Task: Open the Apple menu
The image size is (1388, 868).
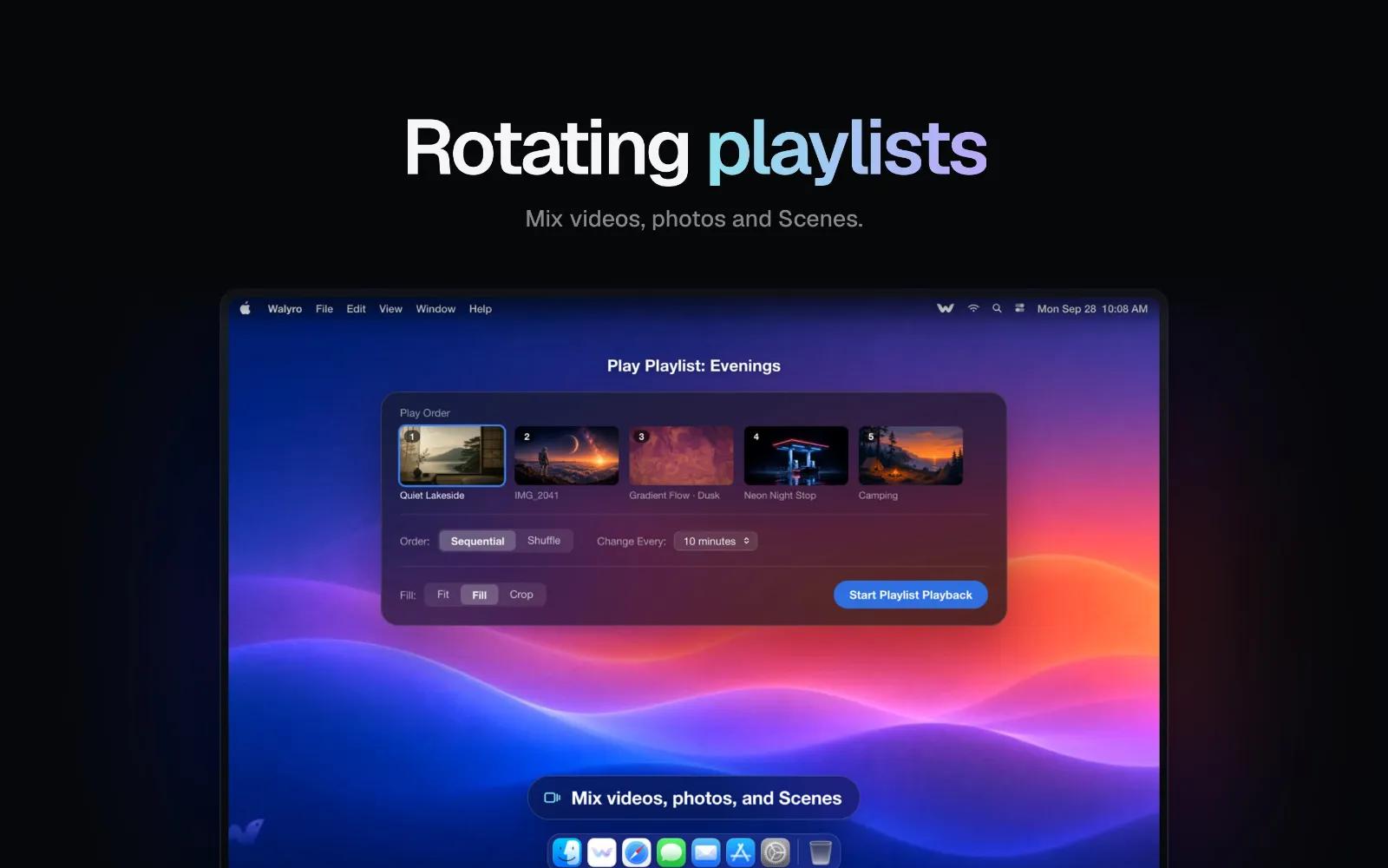Action: coord(246,308)
